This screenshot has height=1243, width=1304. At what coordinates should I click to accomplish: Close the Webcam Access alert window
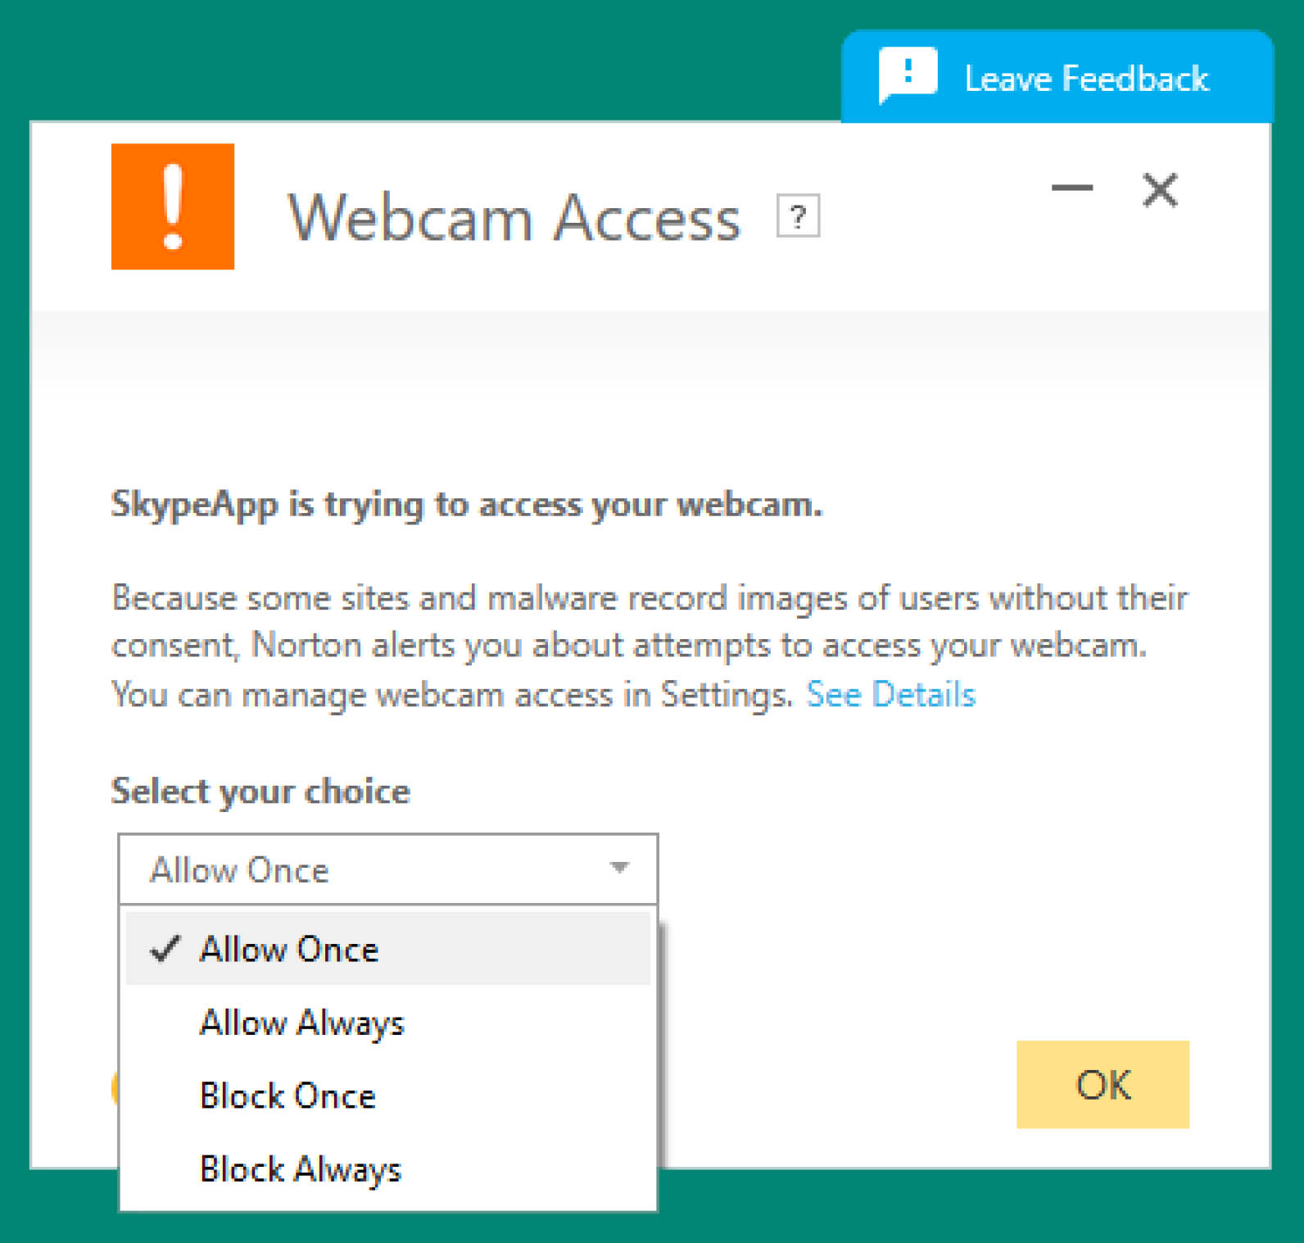tap(1161, 190)
